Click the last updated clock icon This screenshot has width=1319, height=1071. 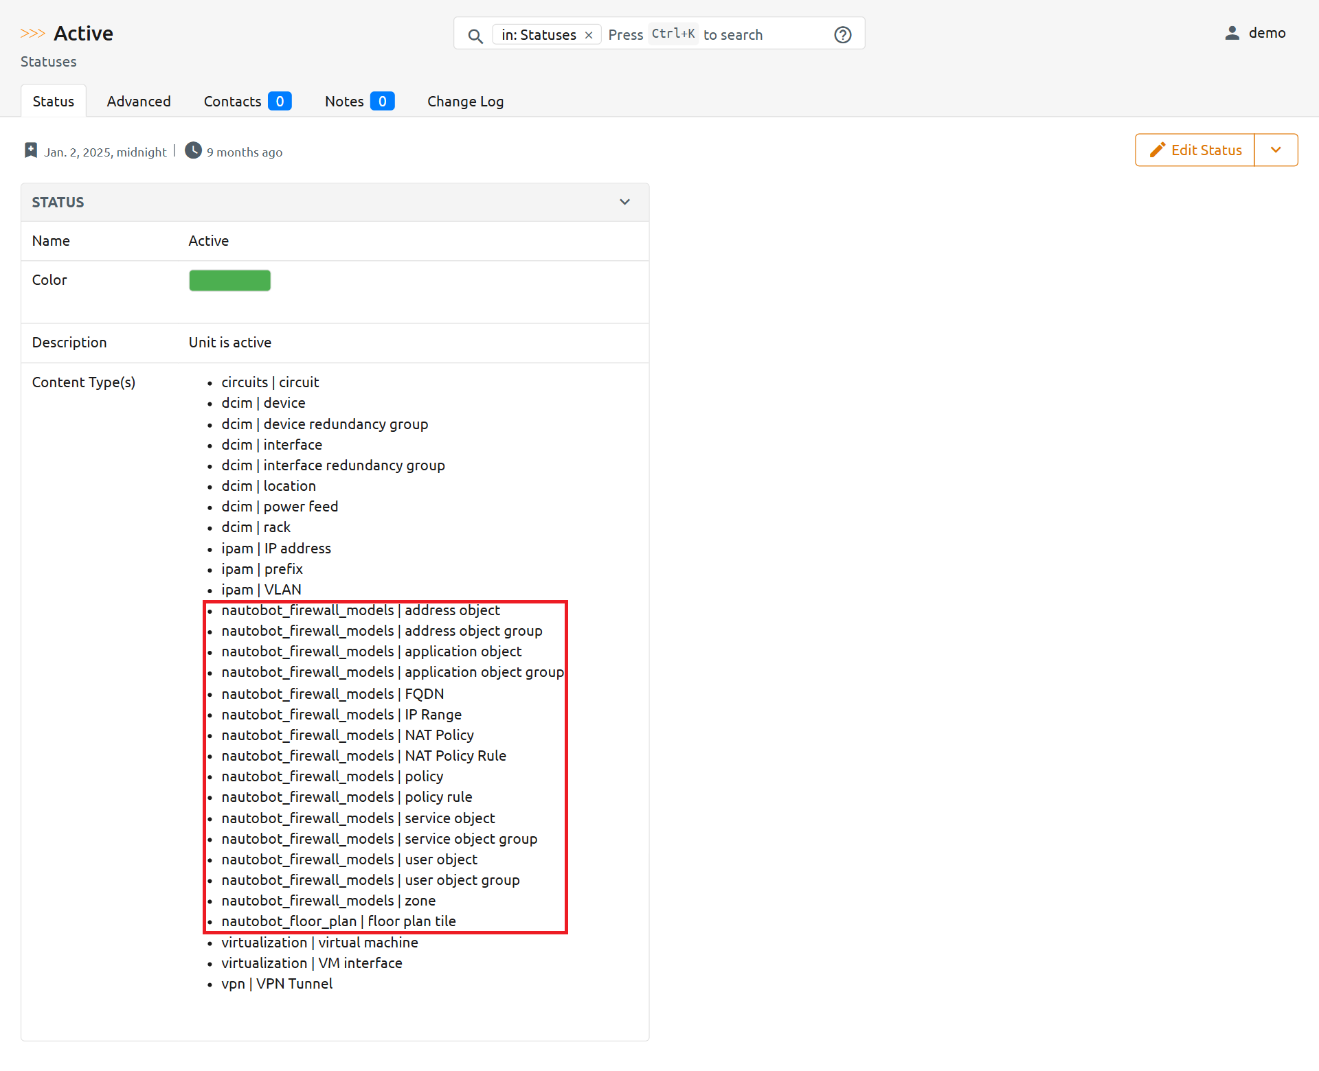(194, 150)
